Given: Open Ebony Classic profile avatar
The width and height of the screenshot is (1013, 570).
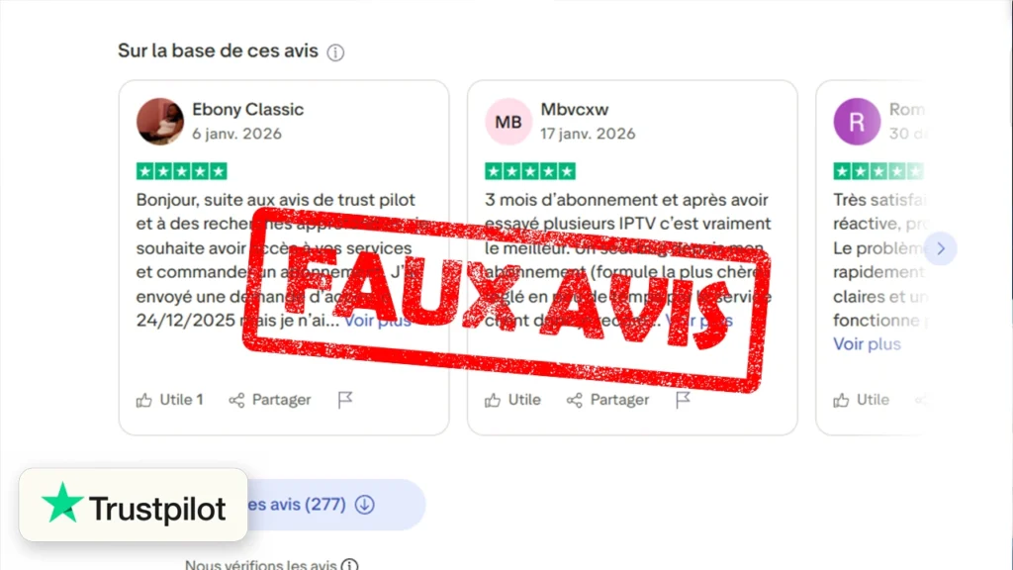Looking at the screenshot, I should tap(160, 122).
